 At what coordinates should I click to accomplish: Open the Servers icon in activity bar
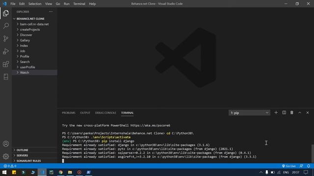click(6, 77)
